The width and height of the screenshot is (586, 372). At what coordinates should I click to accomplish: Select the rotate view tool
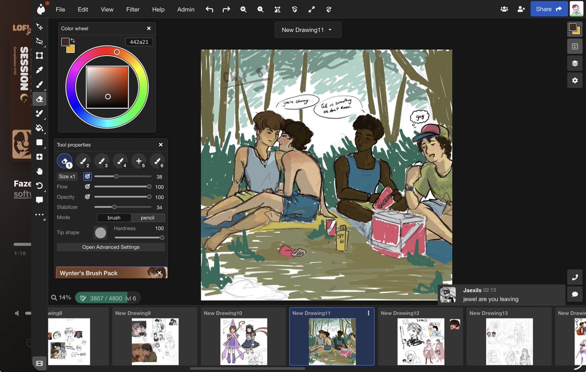(x=40, y=186)
